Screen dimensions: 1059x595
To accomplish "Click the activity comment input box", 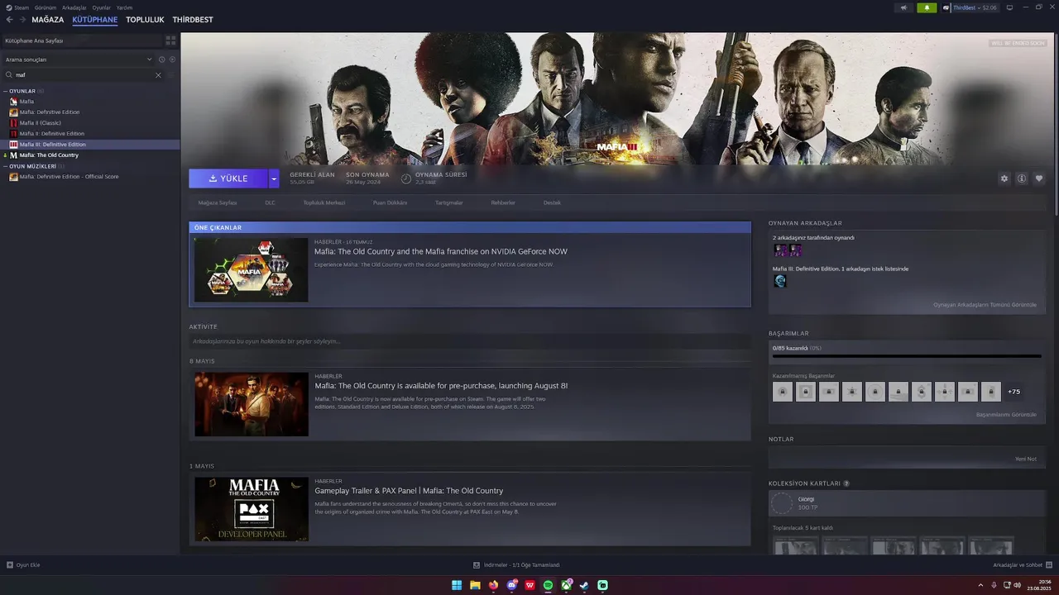I will [469, 341].
